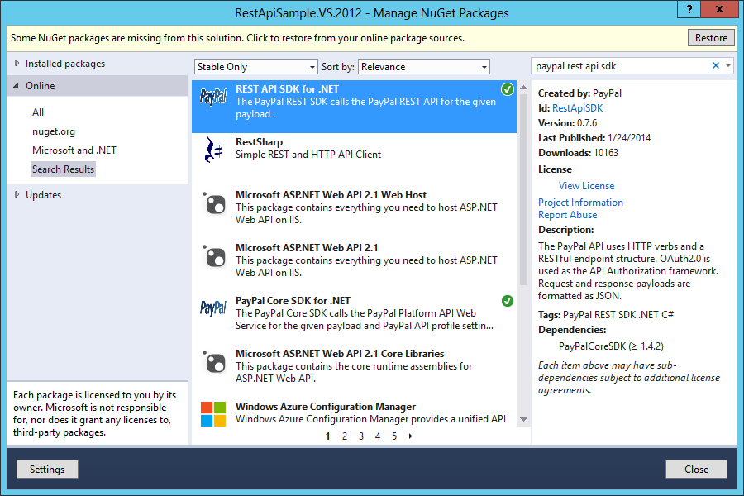Select Windows Azure Configuration Manager title
This screenshot has width=744, height=496.
click(x=326, y=407)
